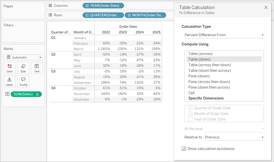274x162 pixels.
Task: Open the Automatic mark type dropdown
Action: 23,57
